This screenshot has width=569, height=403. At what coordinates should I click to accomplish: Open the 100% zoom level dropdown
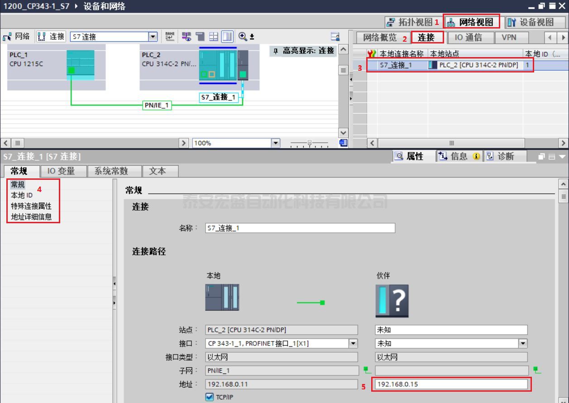click(x=276, y=143)
